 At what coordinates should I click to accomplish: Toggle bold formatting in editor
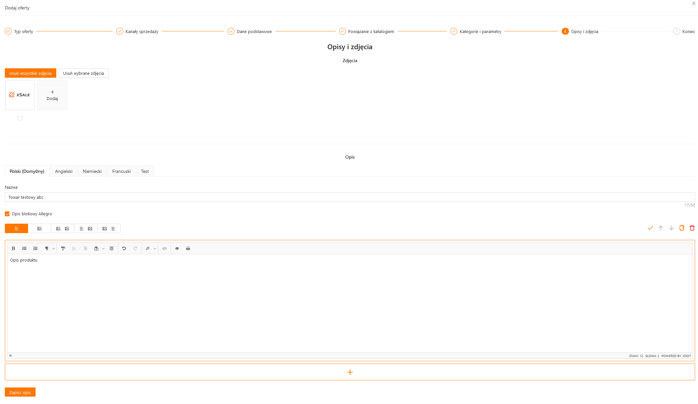coord(13,248)
